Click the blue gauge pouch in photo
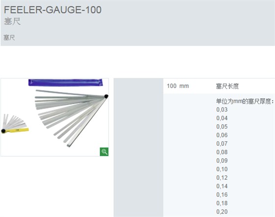 [x=65, y=82]
